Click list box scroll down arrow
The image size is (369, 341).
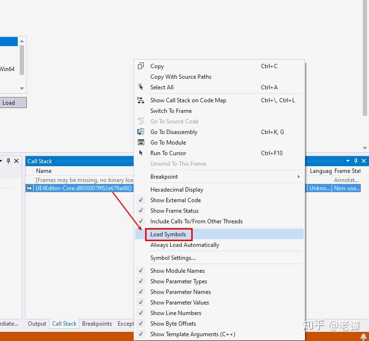(22, 88)
